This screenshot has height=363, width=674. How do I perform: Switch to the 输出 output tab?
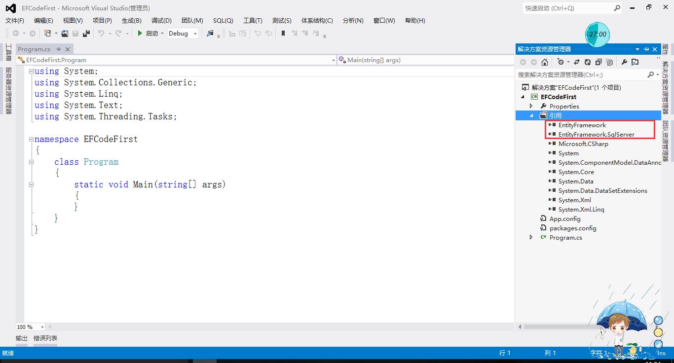[22, 338]
